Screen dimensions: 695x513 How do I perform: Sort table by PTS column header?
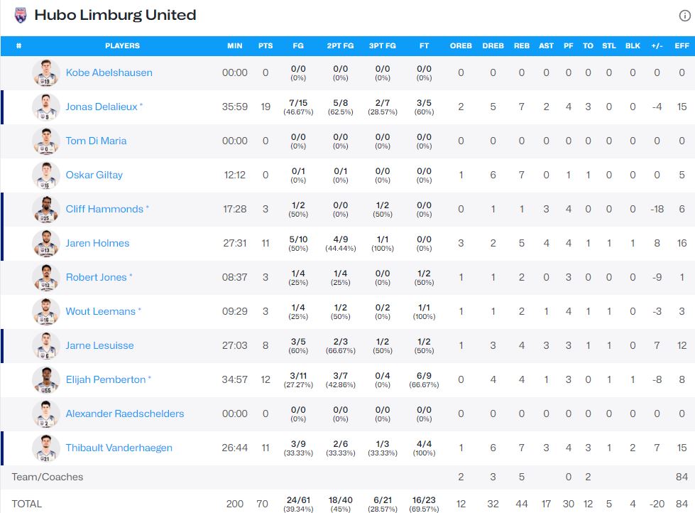pos(266,45)
